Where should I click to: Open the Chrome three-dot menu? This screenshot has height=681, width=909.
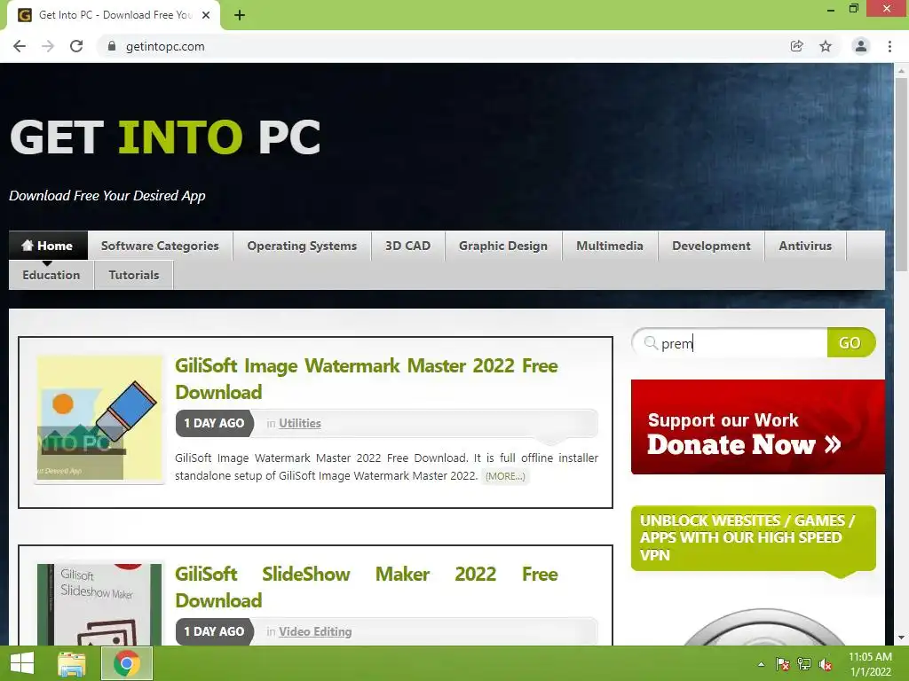[889, 46]
